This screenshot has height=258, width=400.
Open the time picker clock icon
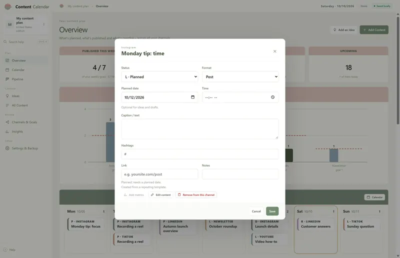[272, 97]
